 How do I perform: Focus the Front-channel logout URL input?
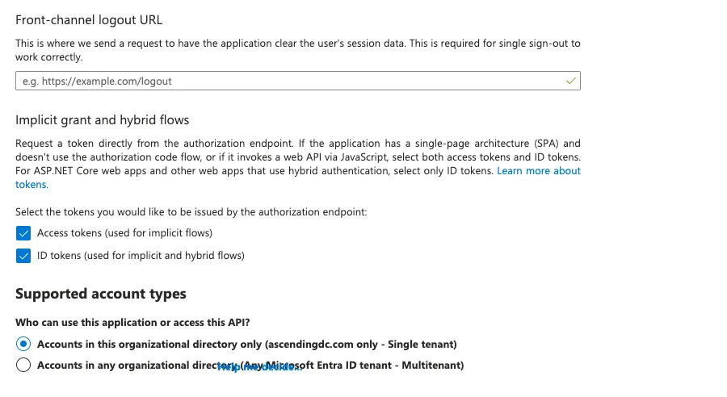(x=291, y=81)
